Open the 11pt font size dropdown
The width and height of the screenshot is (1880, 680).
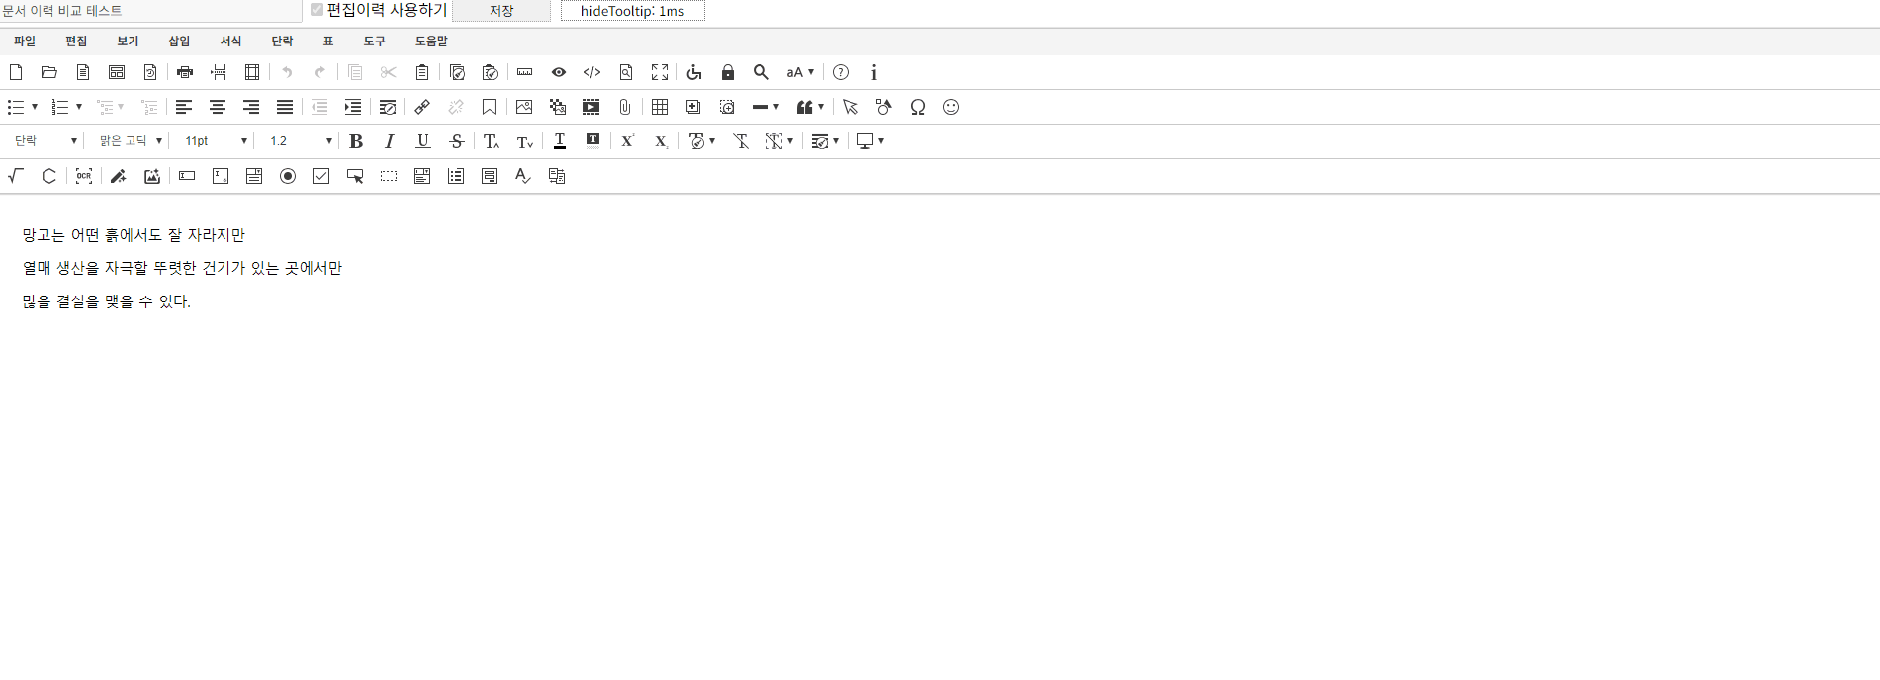216,141
